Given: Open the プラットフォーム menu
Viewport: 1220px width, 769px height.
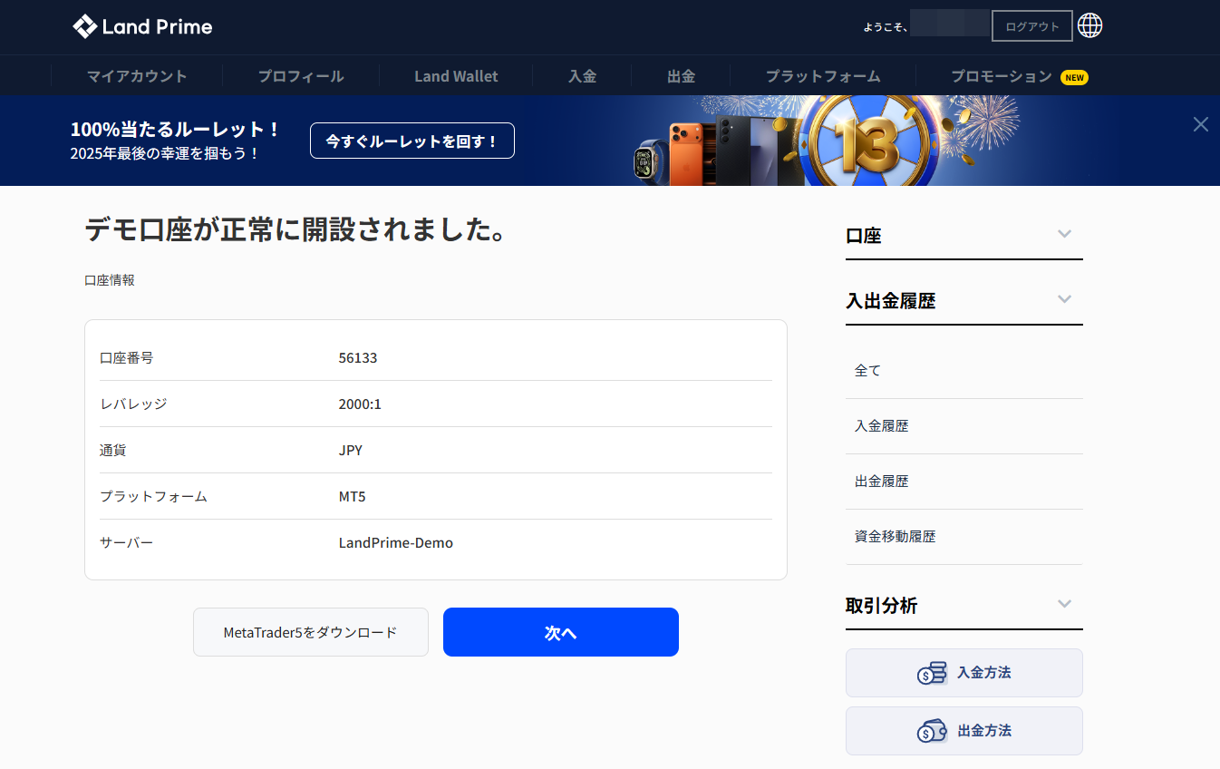Looking at the screenshot, I should 823,76.
